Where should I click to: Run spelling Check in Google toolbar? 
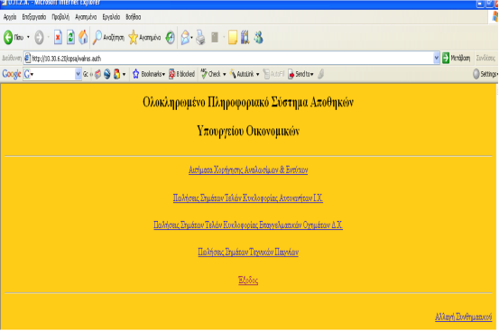tap(210, 74)
